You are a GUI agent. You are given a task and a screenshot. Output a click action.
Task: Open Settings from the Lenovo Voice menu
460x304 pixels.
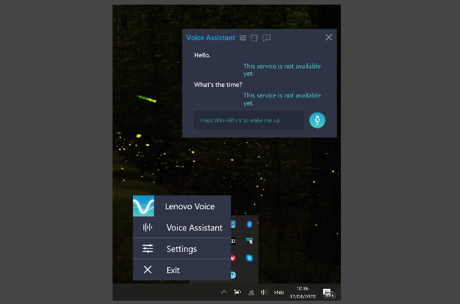182,249
